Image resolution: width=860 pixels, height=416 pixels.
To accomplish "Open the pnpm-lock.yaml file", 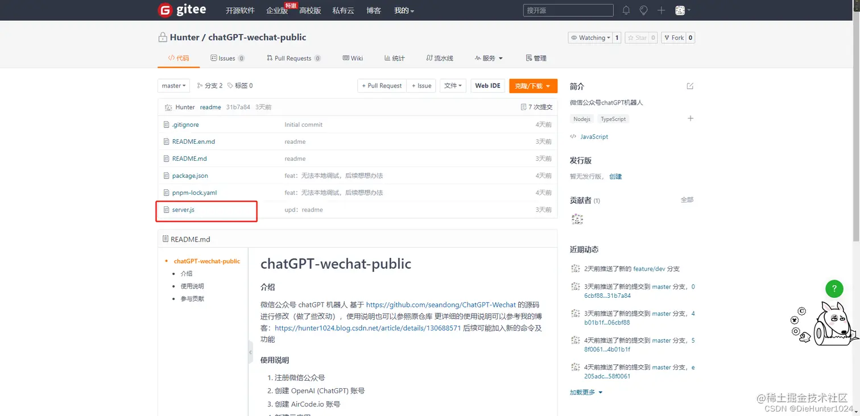I will pyautogui.click(x=195, y=193).
